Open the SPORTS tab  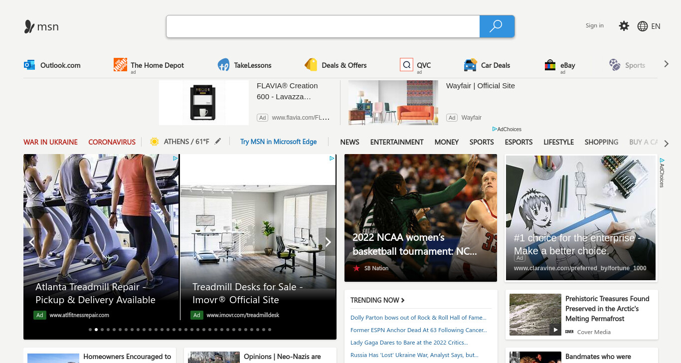[x=482, y=142]
